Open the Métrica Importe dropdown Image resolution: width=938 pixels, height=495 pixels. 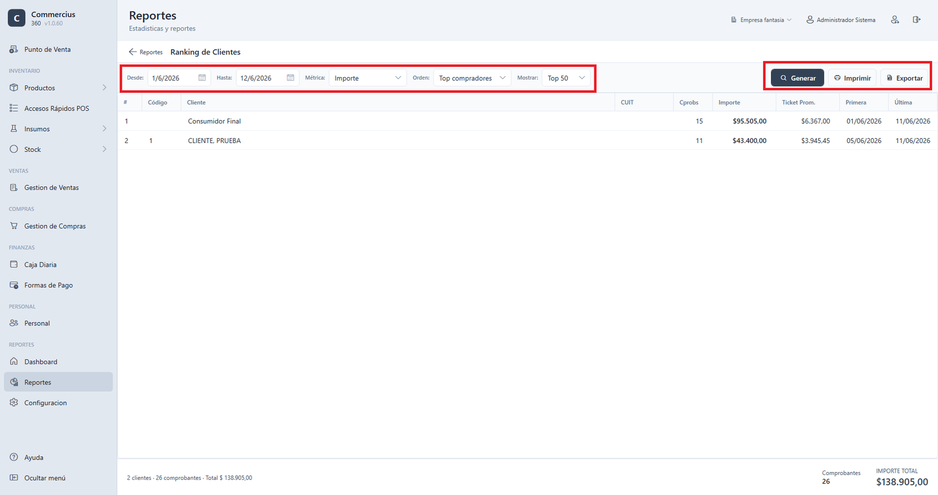(368, 78)
